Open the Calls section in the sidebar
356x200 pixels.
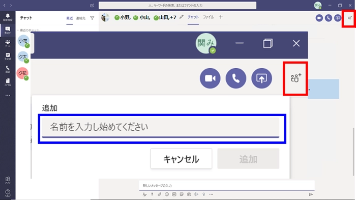[8, 69]
